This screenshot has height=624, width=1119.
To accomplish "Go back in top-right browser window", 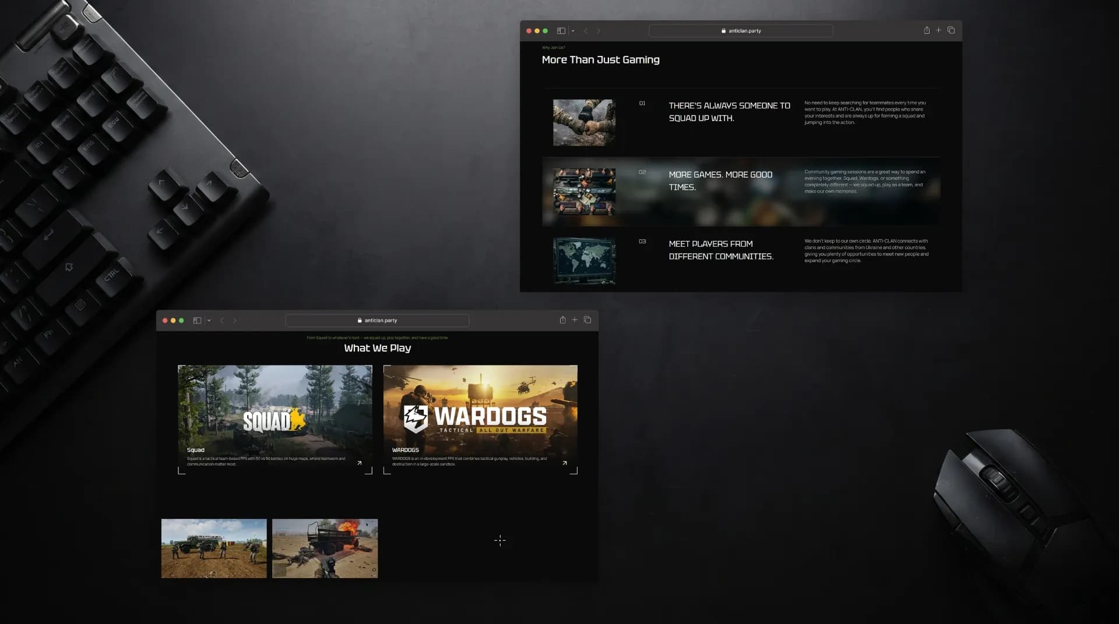I will (x=586, y=31).
